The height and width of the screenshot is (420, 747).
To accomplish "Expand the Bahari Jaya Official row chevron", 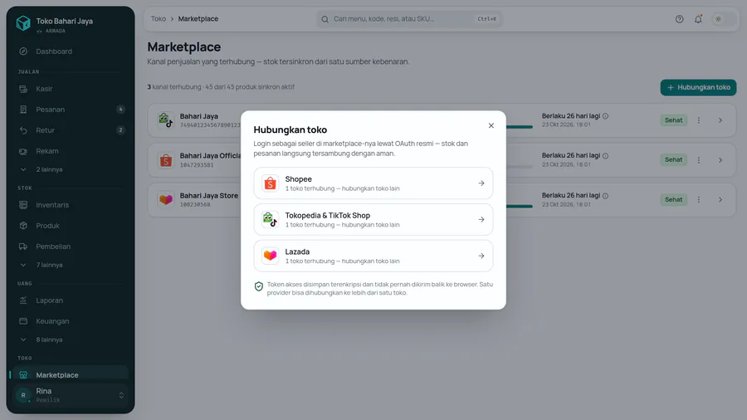I will (720, 160).
